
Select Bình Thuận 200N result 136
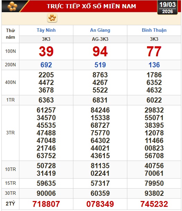[x=154, y=65]
